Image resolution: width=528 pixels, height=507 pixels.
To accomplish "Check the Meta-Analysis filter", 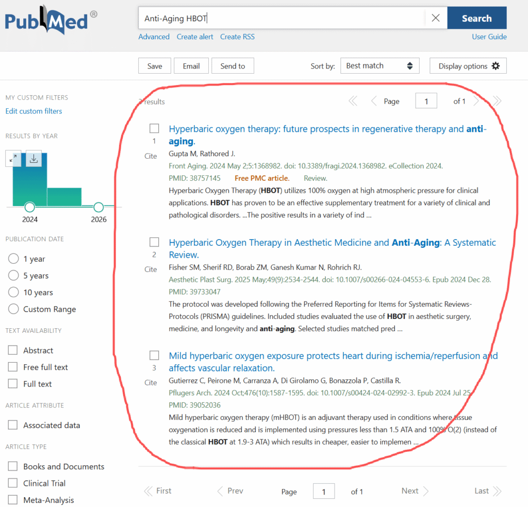I will (x=13, y=500).
